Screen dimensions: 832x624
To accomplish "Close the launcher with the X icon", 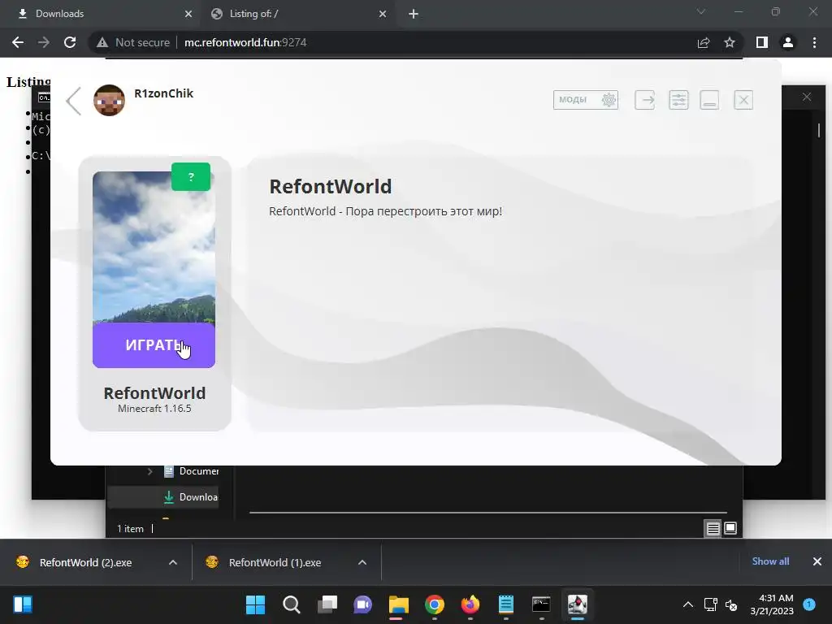I will pos(743,100).
